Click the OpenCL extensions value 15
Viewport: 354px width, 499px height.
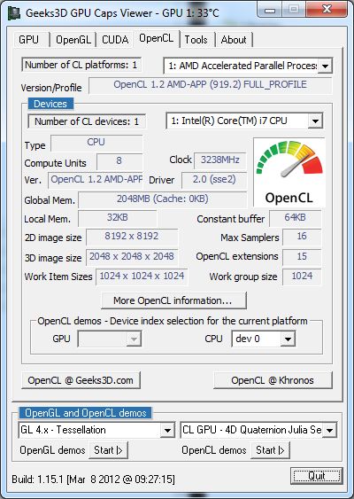coord(302,257)
